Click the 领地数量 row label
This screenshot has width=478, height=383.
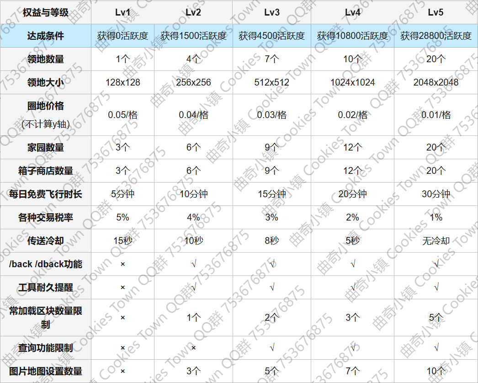pos(45,59)
